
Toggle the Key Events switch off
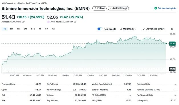[x=100, y=29]
